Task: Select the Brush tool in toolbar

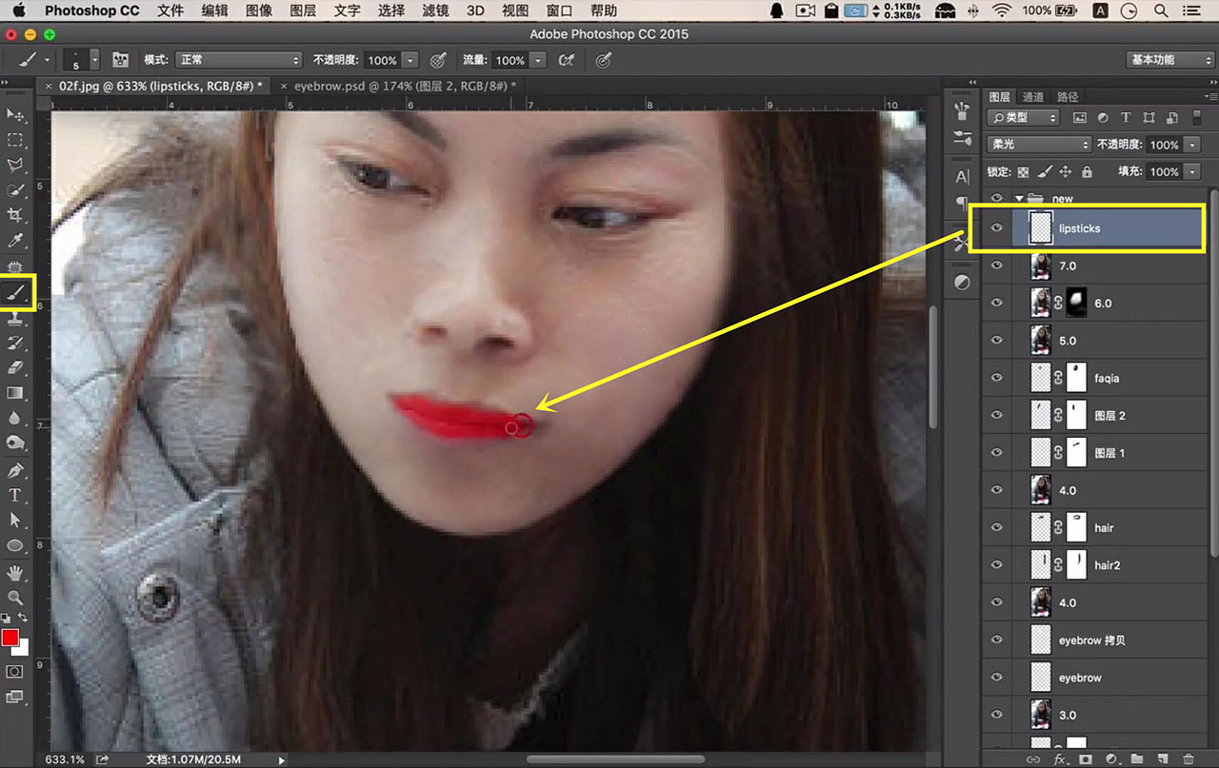Action: coord(16,291)
